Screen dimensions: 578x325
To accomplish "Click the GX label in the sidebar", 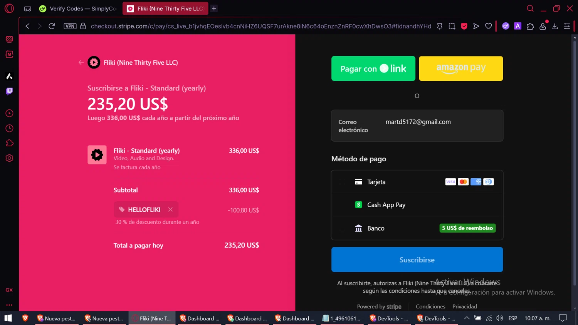I will click(x=9, y=290).
